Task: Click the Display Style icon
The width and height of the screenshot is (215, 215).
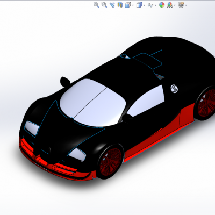Action: click(139, 5)
